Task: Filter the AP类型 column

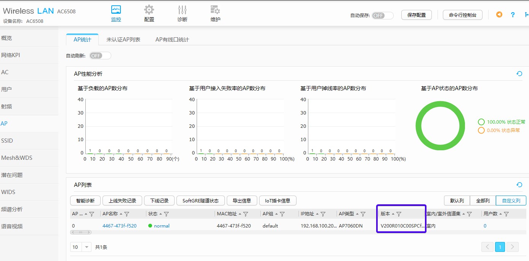Action: click(363, 214)
